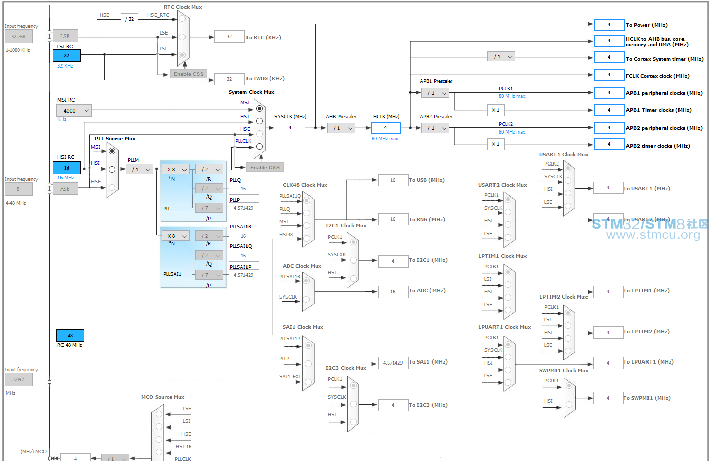Choose SYSCLK in the I2C3 Clock Mux
The width and height of the screenshot is (710, 461).
(x=353, y=404)
